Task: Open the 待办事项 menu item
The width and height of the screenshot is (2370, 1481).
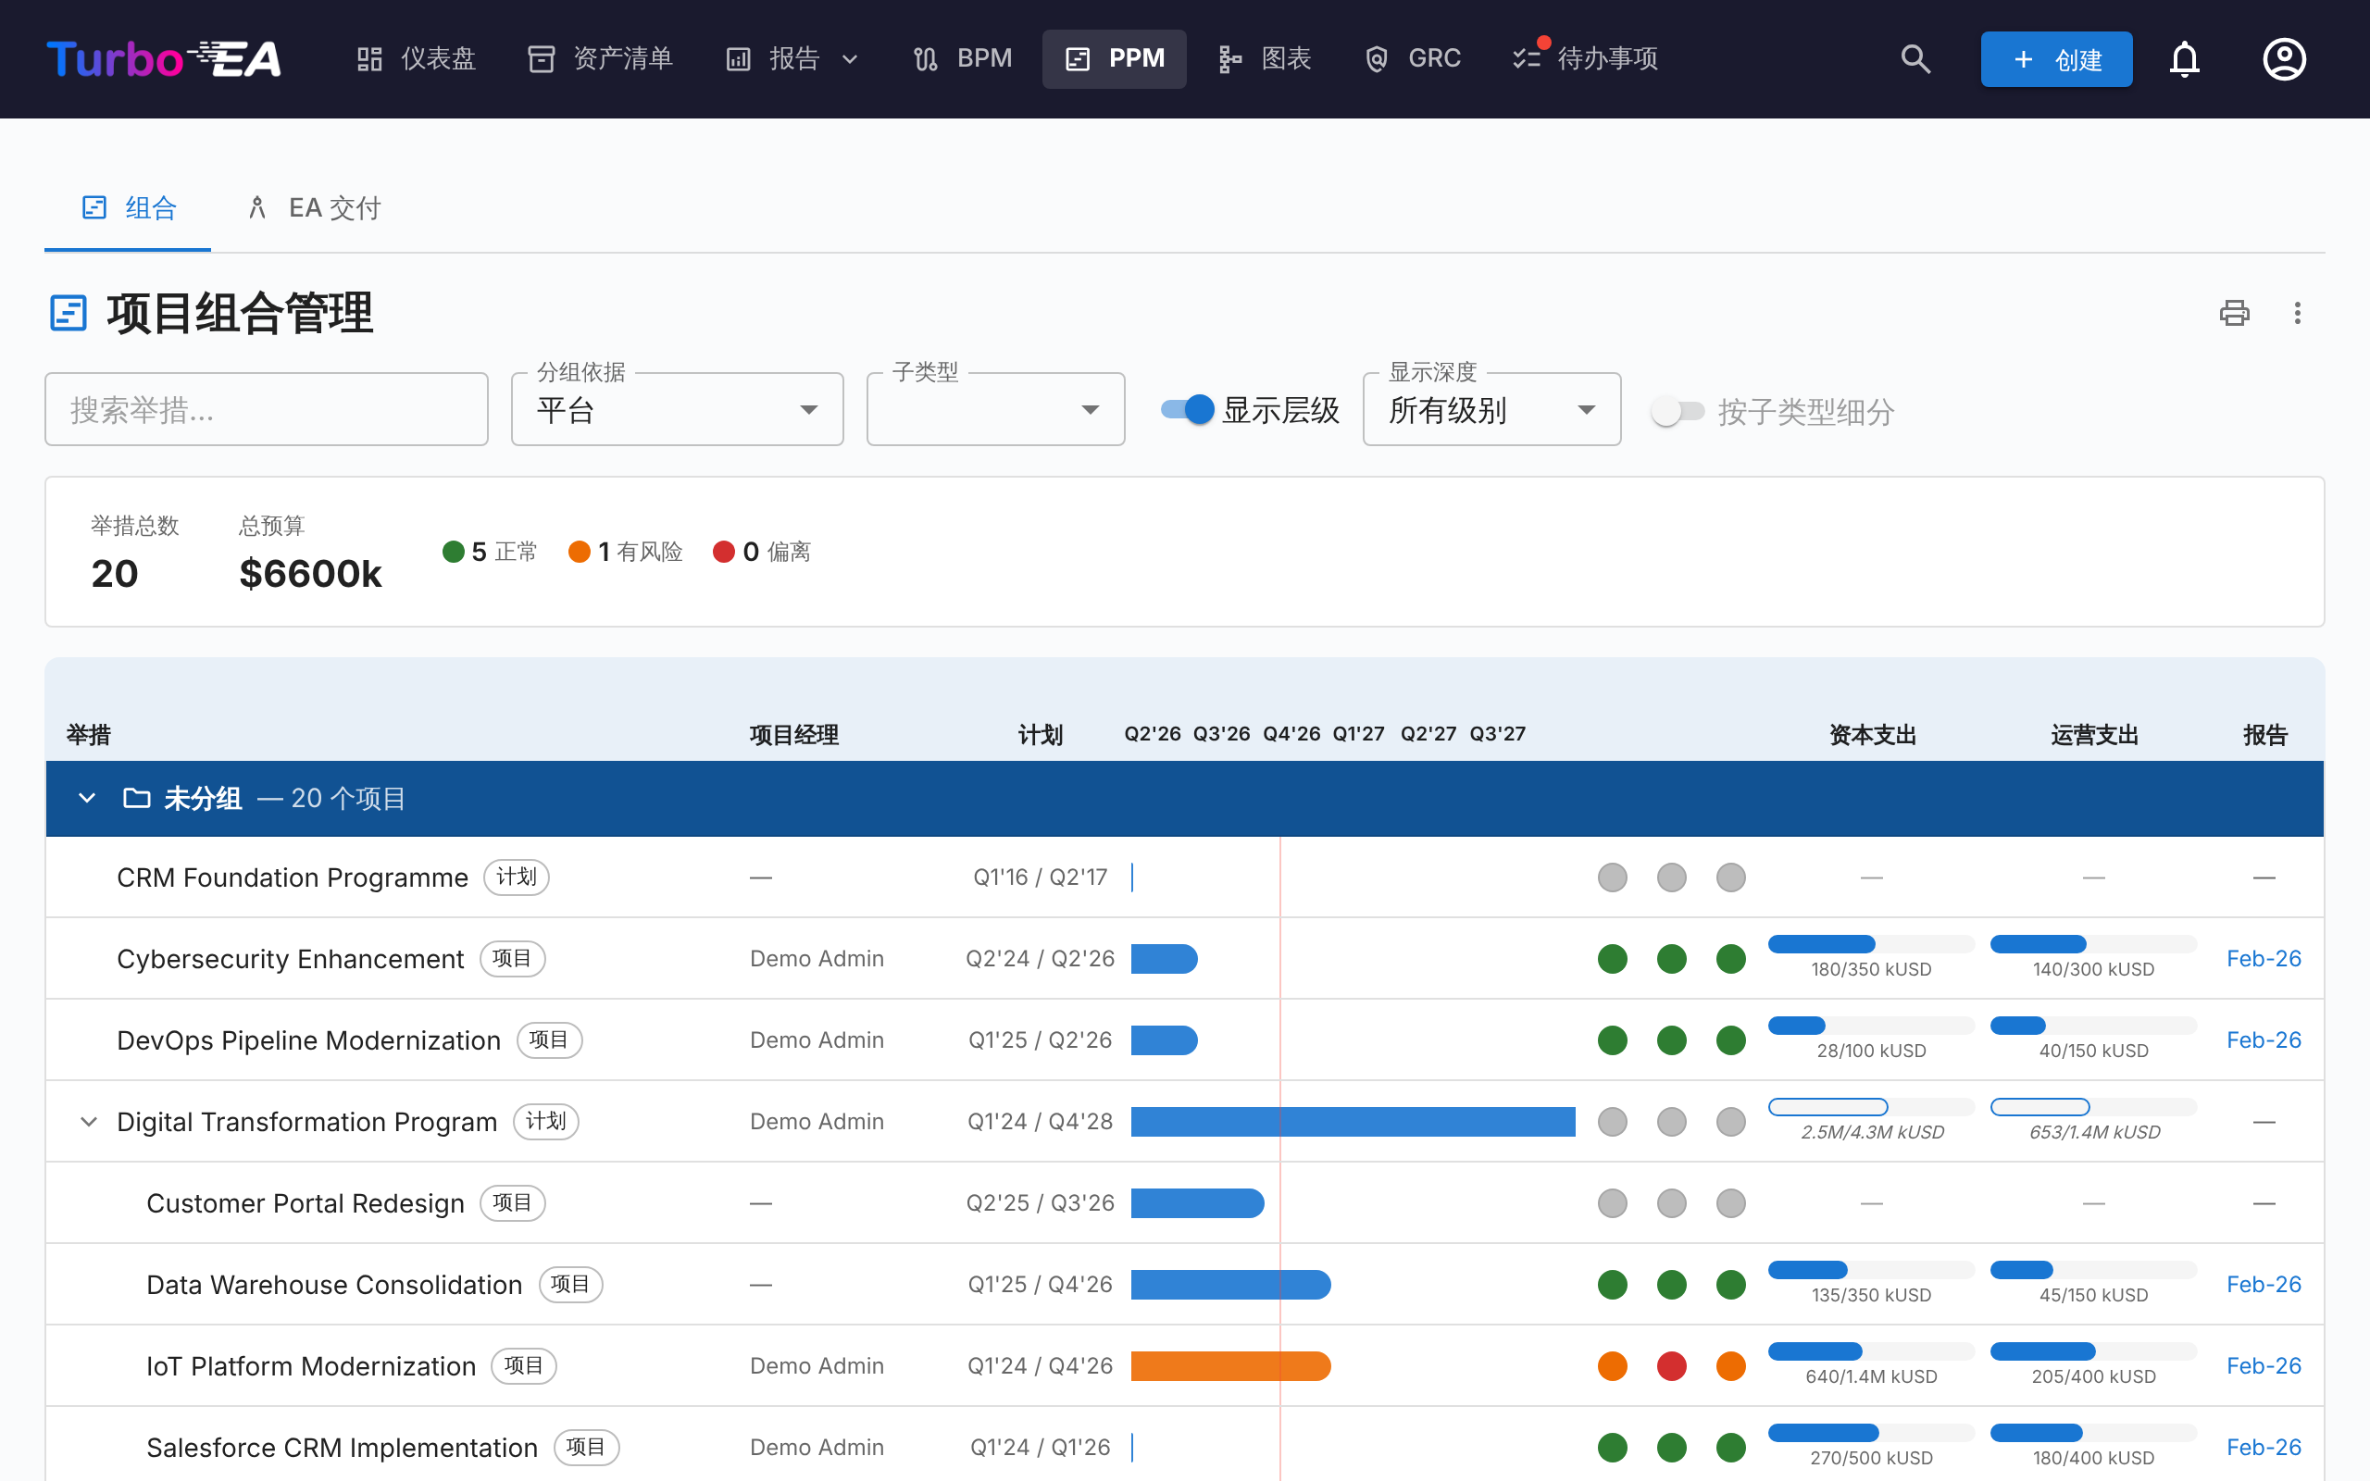Action: (1584, 58)
